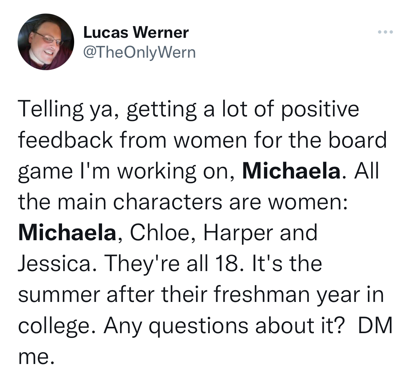Click the word Chloe in the tweet

pyautogui.click(x=160, y=233)
